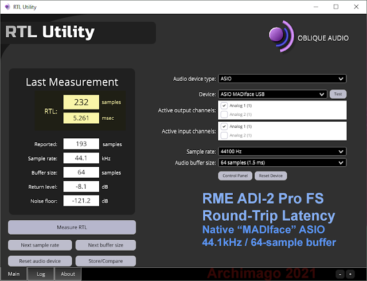
Task: Maximize the RTL Utility window
Action: (336, 7)
